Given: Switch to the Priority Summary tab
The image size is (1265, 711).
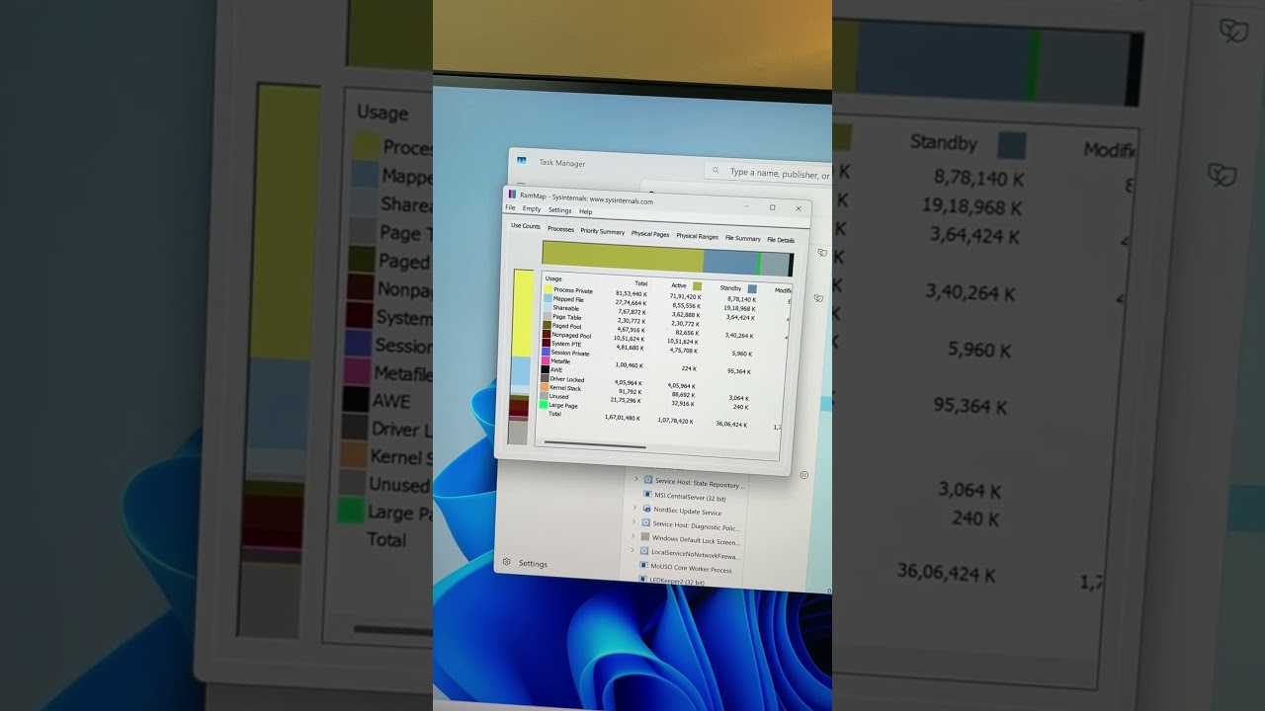Looking at the screenshot, I should tap(603, 231).
